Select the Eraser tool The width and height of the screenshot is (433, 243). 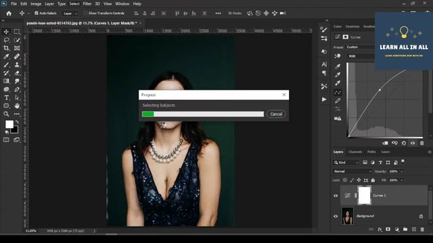pos(17,73)
